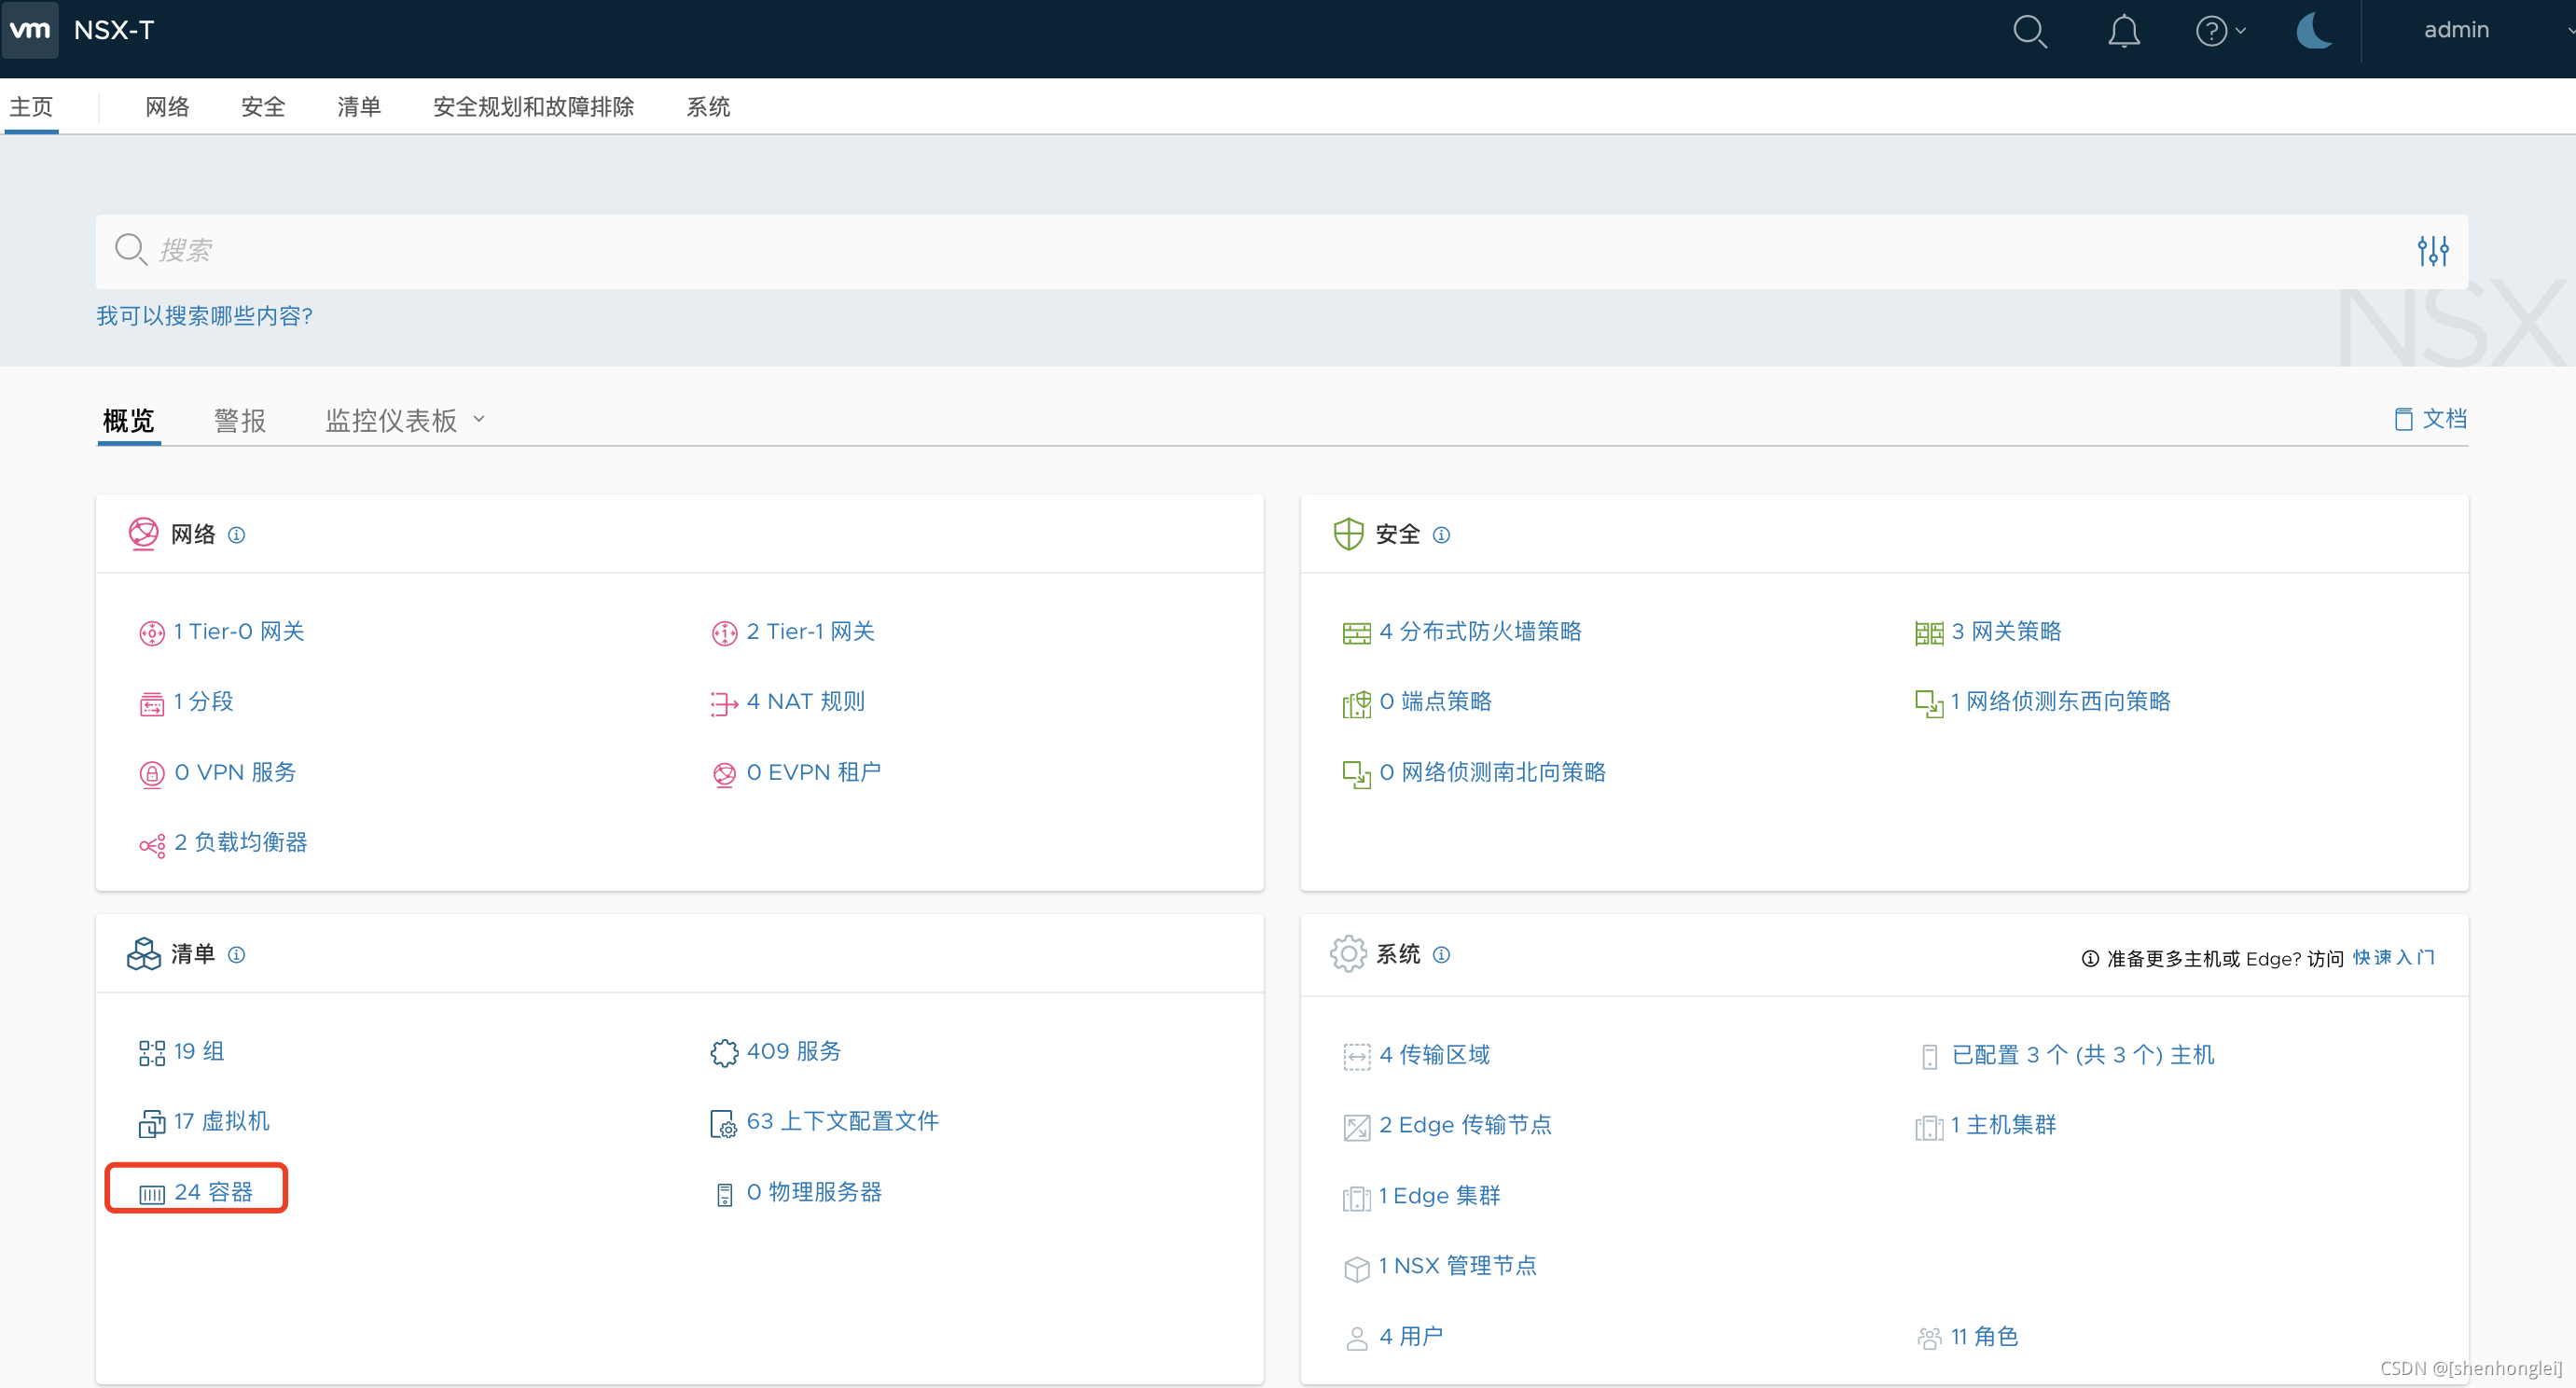Open the 快速入门 link
Image resolution: width=2576 pixels, height=1388 pixels.
[x=2394, y=957]
